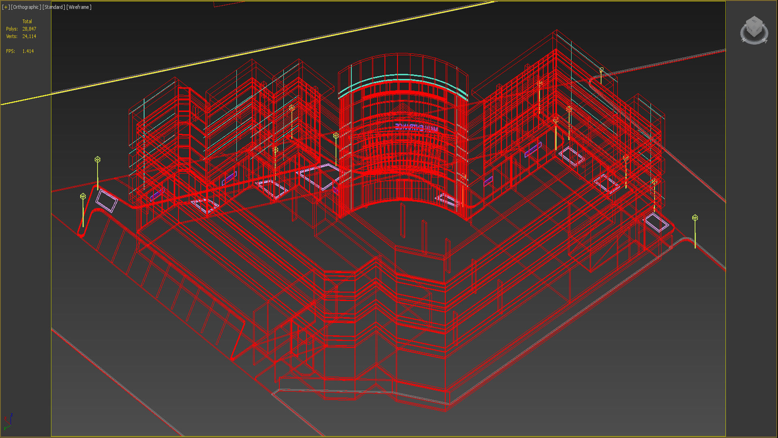Click the ViewCube cube to reorient view

pyautogui.click(x=754, y=26)
